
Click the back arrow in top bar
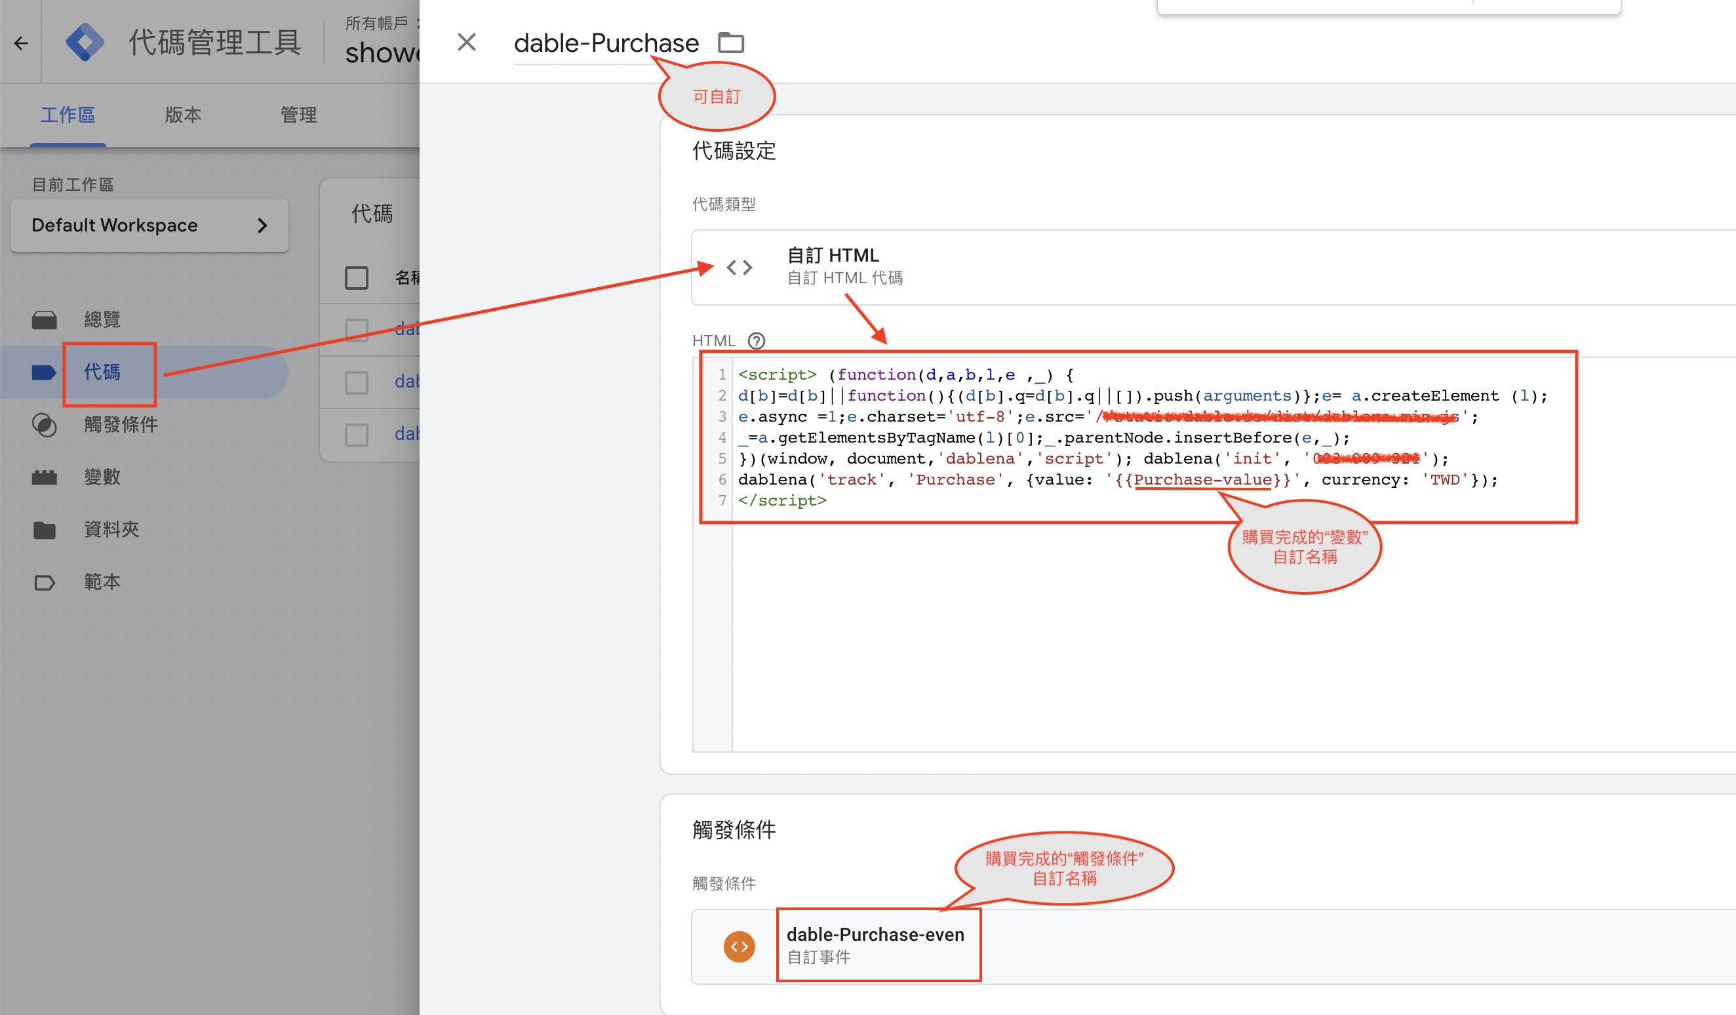coord(21,43)
